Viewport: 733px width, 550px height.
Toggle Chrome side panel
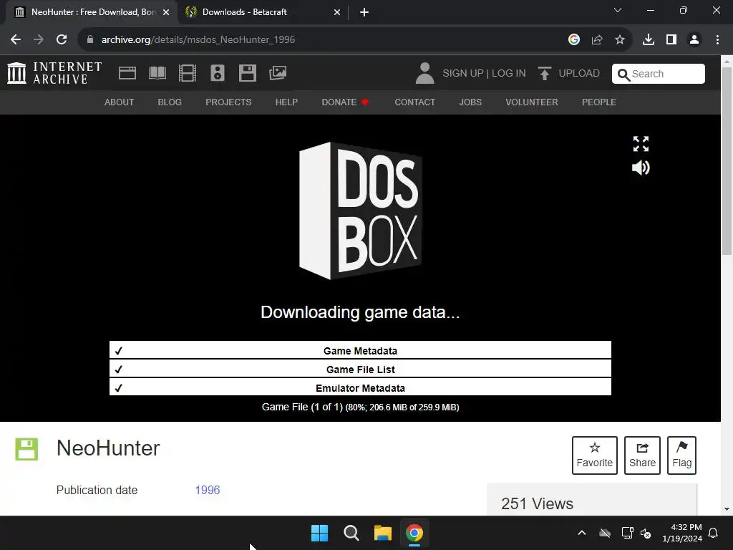point(671,40)
